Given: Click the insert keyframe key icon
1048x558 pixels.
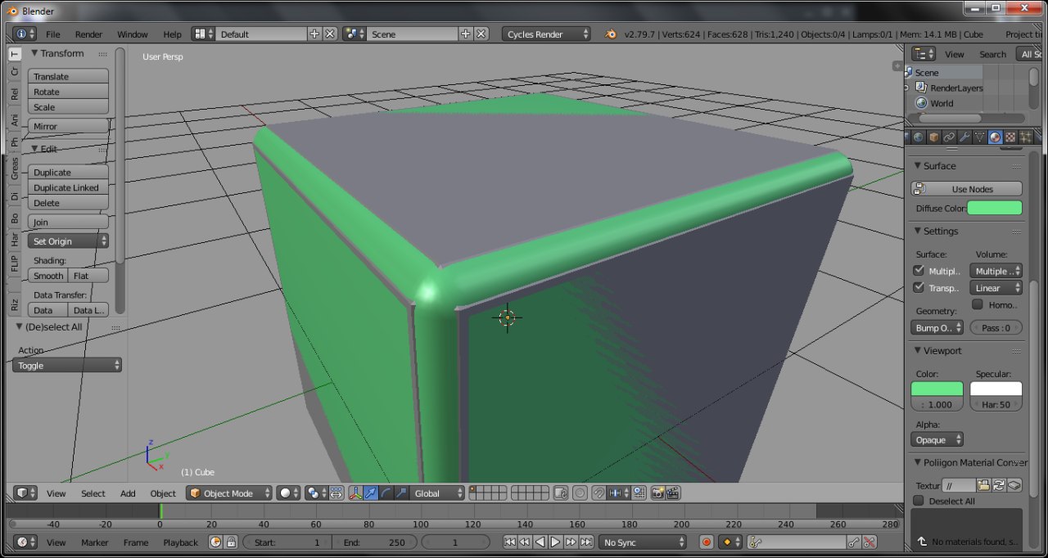Looking at the screenshot, I should pos(854,542).
